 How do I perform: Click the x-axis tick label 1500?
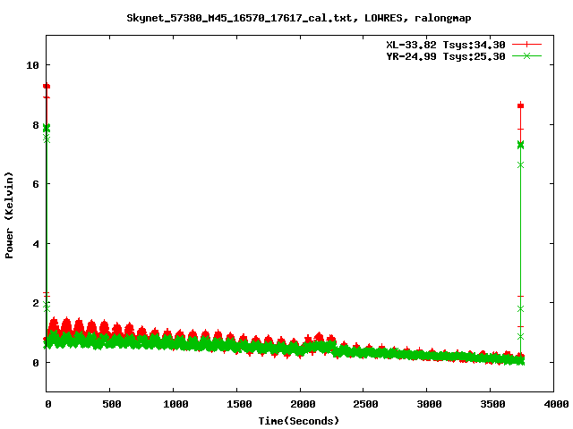[239, 404]
